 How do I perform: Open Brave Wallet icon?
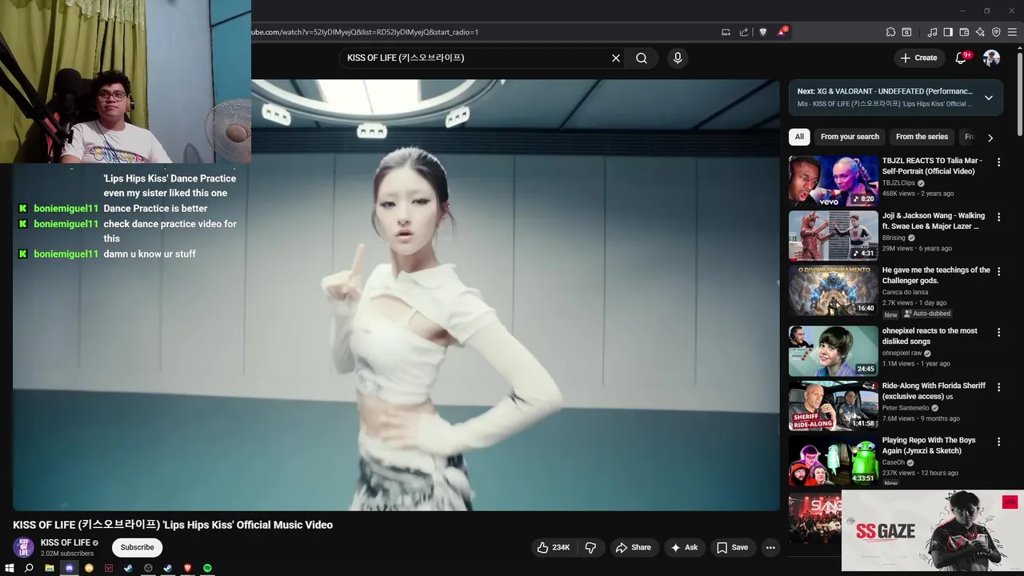click(x=964, y=32)
